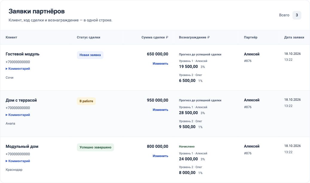Click reward value 19 500,00
The width and height of the screenshot is (310, 183).
tap(189, 66)
